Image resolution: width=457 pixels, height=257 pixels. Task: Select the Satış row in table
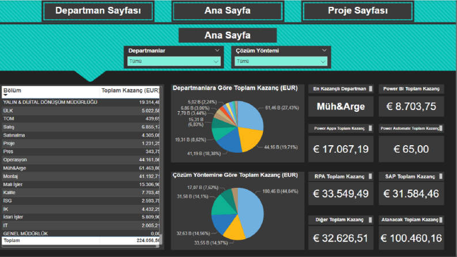pos(81,127)
